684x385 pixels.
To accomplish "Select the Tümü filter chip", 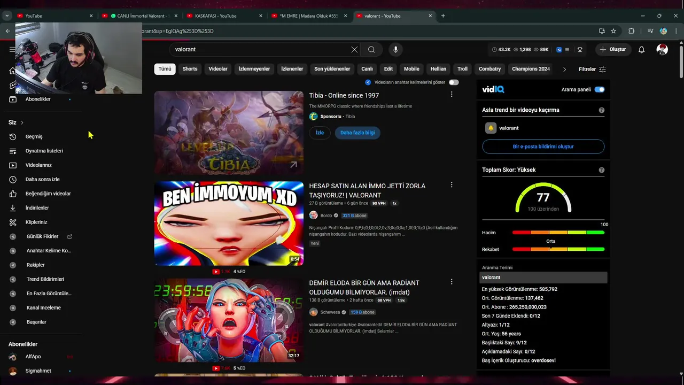I will click(165, 69).
